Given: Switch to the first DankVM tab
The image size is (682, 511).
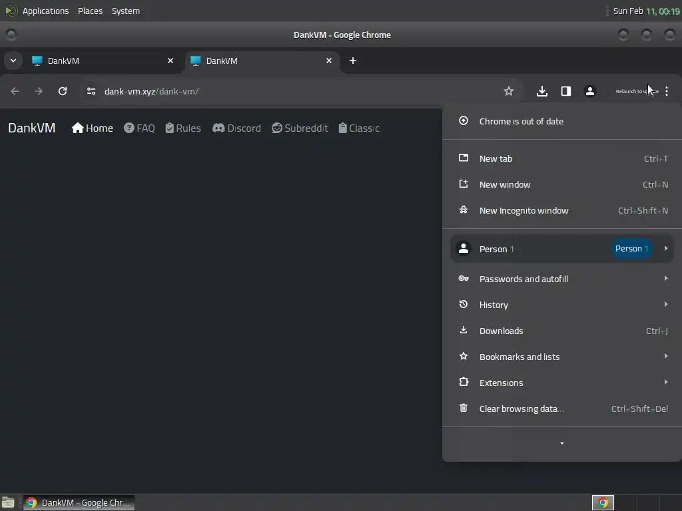Looking at the screenshot, I should click(103, 61).
